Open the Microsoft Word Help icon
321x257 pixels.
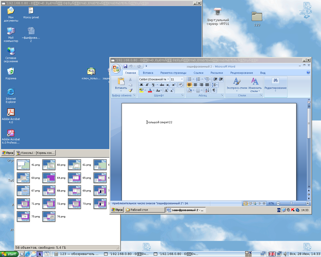coord(308,73)
